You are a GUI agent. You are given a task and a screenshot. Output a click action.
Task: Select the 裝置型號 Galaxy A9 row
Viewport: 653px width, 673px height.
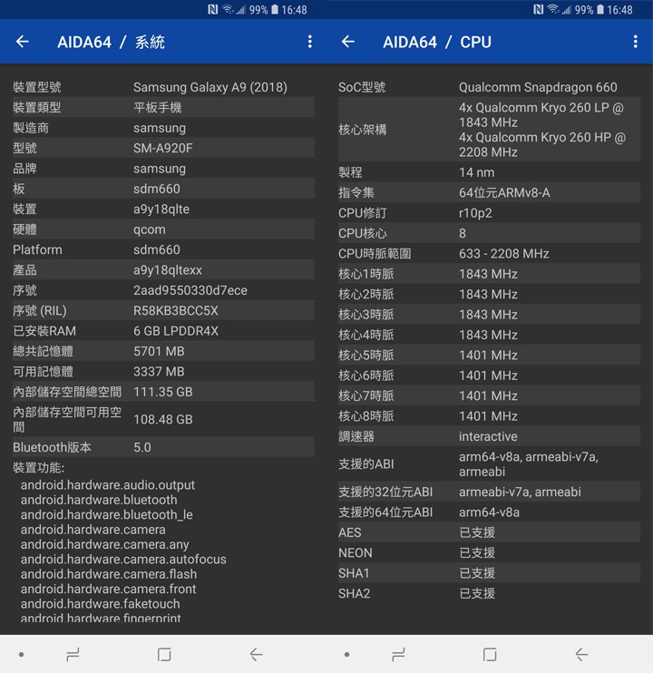[163, 87]
